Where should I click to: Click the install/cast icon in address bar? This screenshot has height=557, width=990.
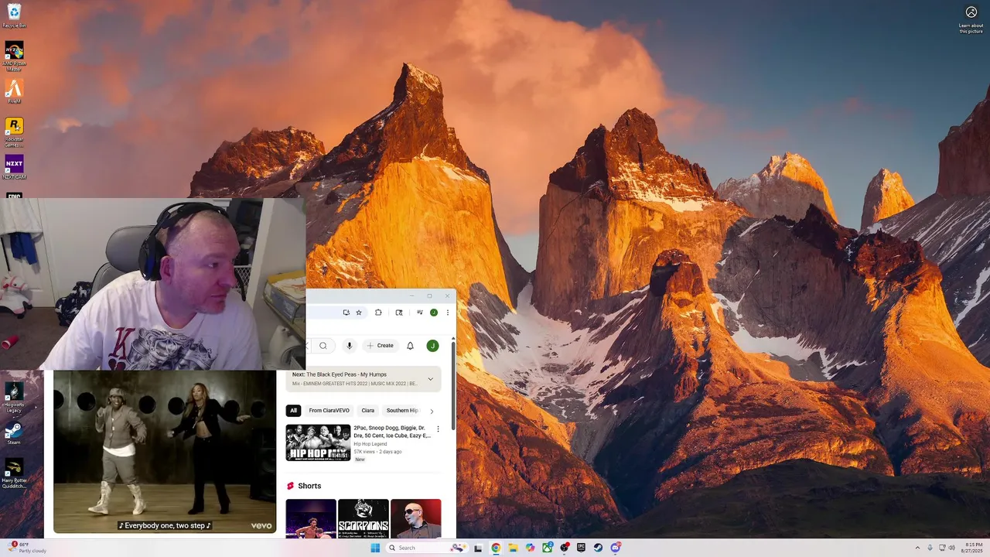point(346,313)
